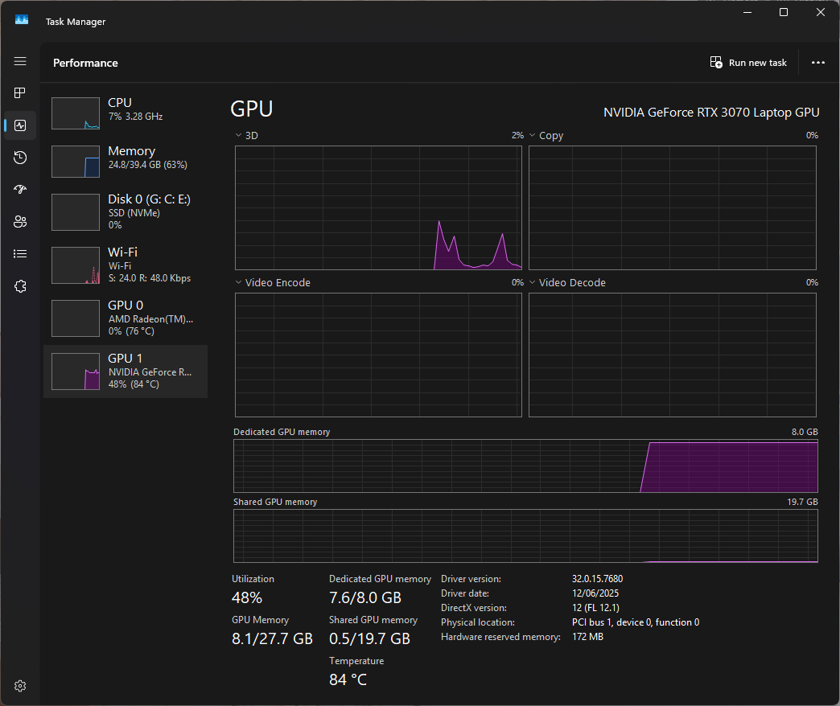Minimize the Task Manager window
This screenshot has height=706, width=840.
747,12
